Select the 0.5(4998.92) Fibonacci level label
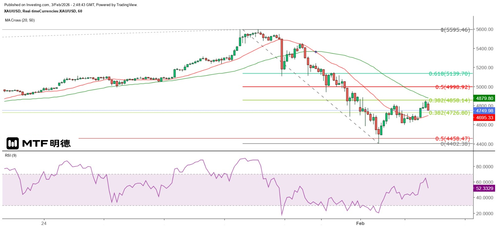Image resolution: width=497 pixels, height=228 pixels. pos(452,87)
